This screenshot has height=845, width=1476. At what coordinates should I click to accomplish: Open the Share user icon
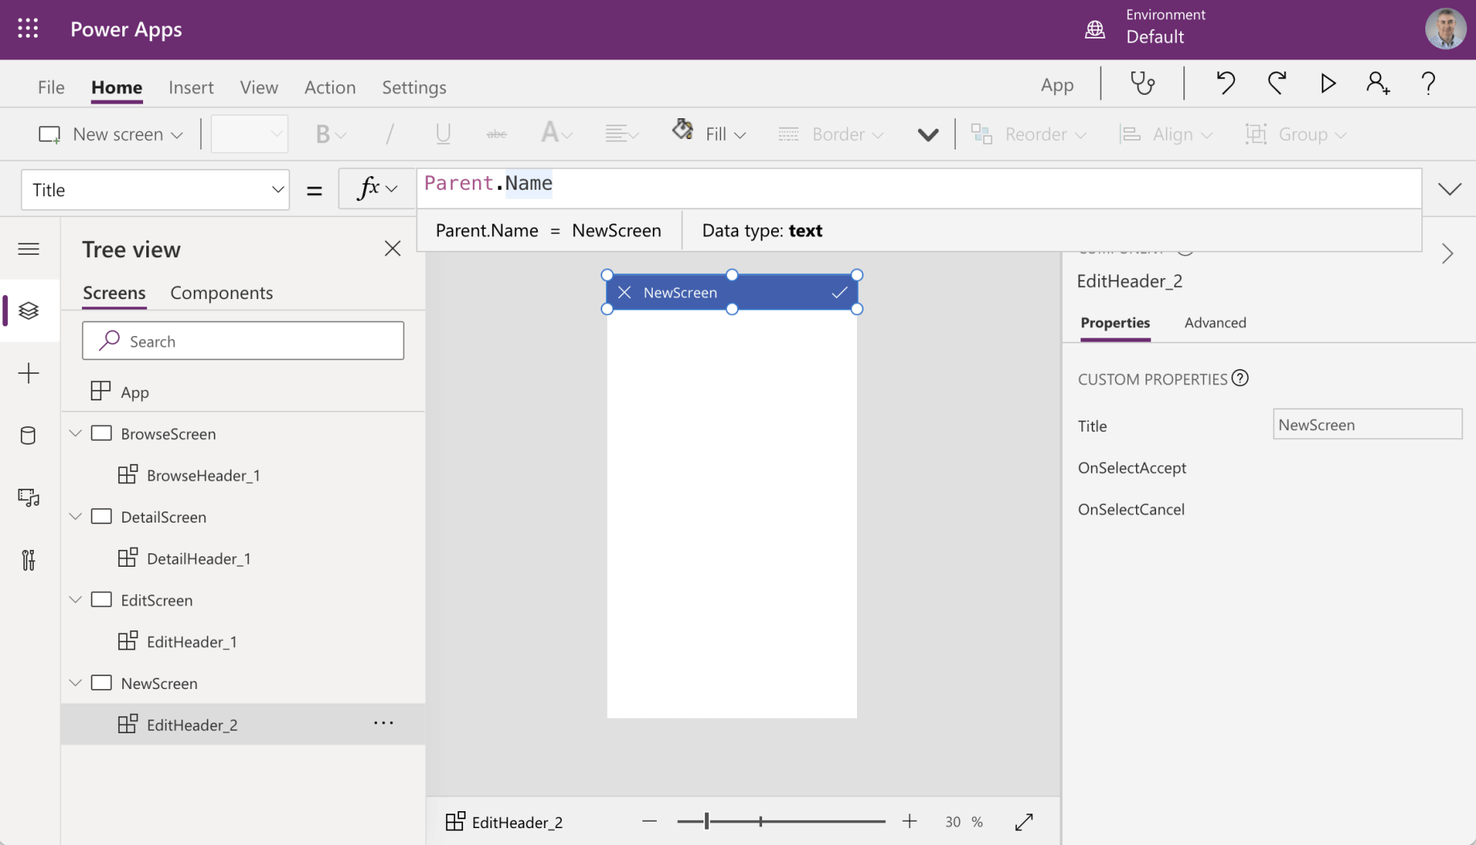[x=1378, y=84]
